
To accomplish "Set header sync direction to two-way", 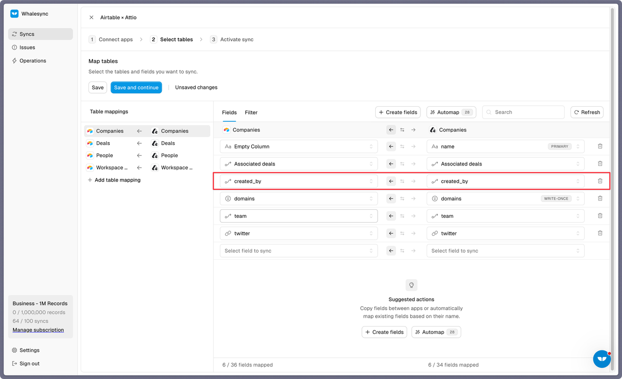I will (402, 130).
